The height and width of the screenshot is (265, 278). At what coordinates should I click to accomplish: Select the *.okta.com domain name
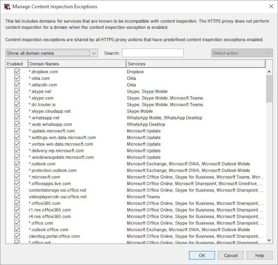39,78
